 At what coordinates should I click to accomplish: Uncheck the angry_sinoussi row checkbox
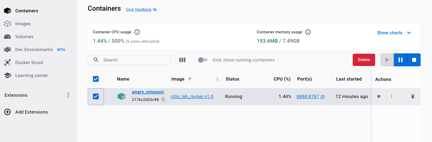click(96, 96)
